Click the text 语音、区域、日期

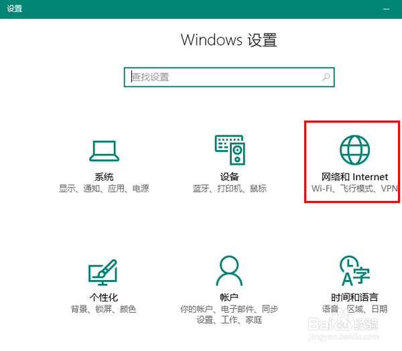(x=354, y=309)
